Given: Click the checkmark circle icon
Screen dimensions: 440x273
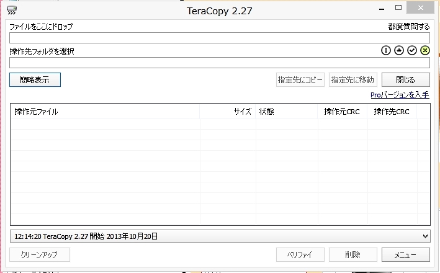Looking at the screenshot, I should tap(412, 50).
